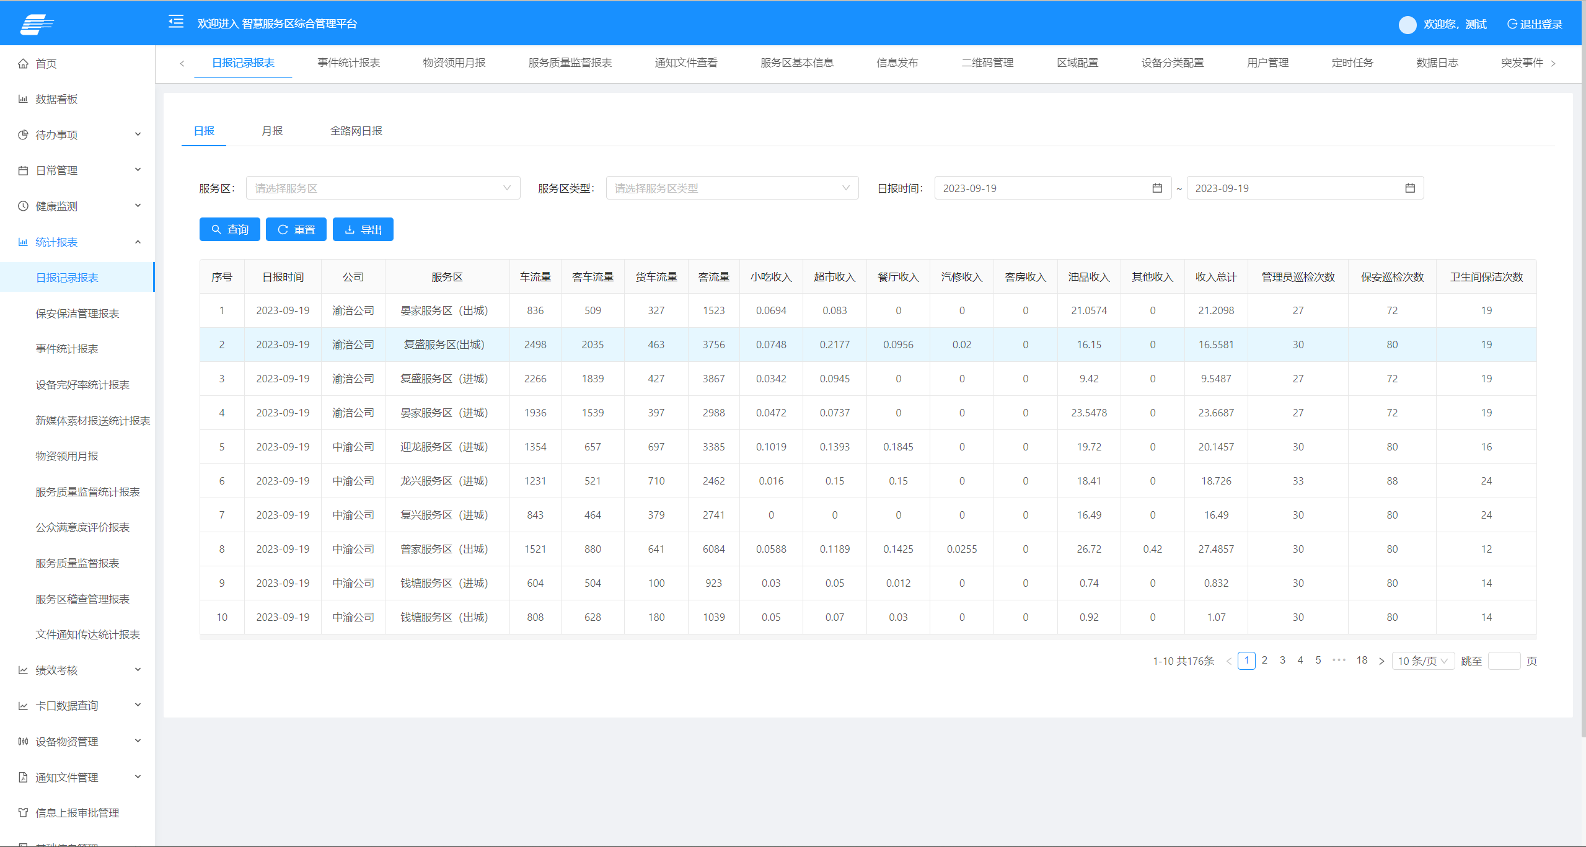Select 日报记录报表 in the sidebar
Screen dimensions: 1586x847
pyautogui.click(x=77, y=278)
